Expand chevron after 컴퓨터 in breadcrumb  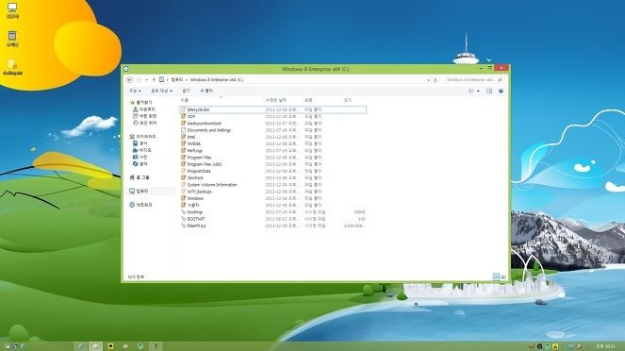(186, 80)
